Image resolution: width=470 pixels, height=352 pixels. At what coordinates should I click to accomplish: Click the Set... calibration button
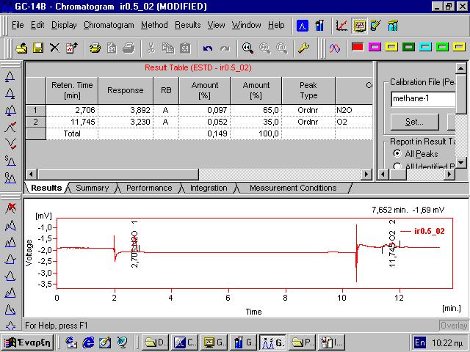pyautogui.click(x=414, y=122)
